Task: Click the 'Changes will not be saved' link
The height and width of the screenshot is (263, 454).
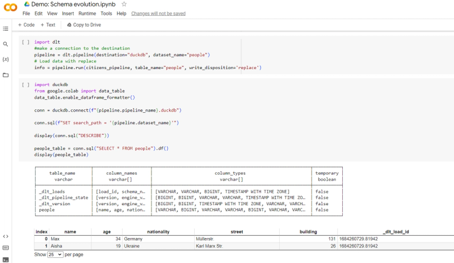Action: (158, 14)
